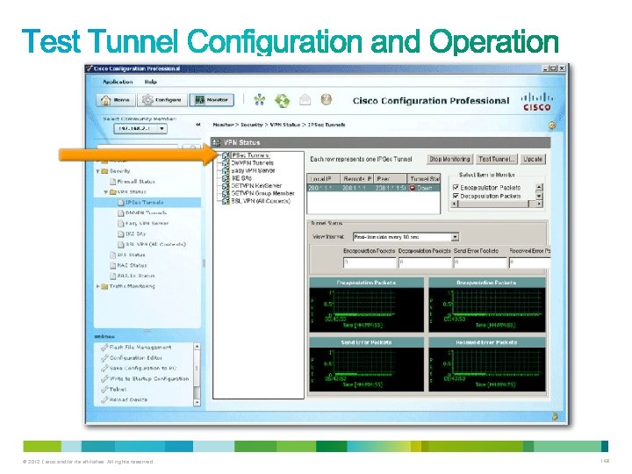Collapse the VPN Status folder in tree
This screenshot has height=474, width=632.
click(106, 192)
